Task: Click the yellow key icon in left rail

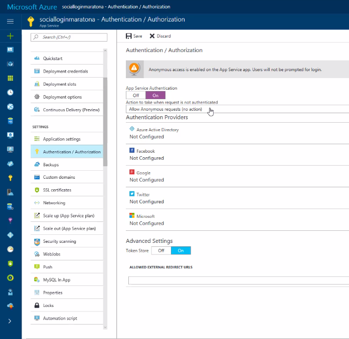Action: tap(10, 178)
